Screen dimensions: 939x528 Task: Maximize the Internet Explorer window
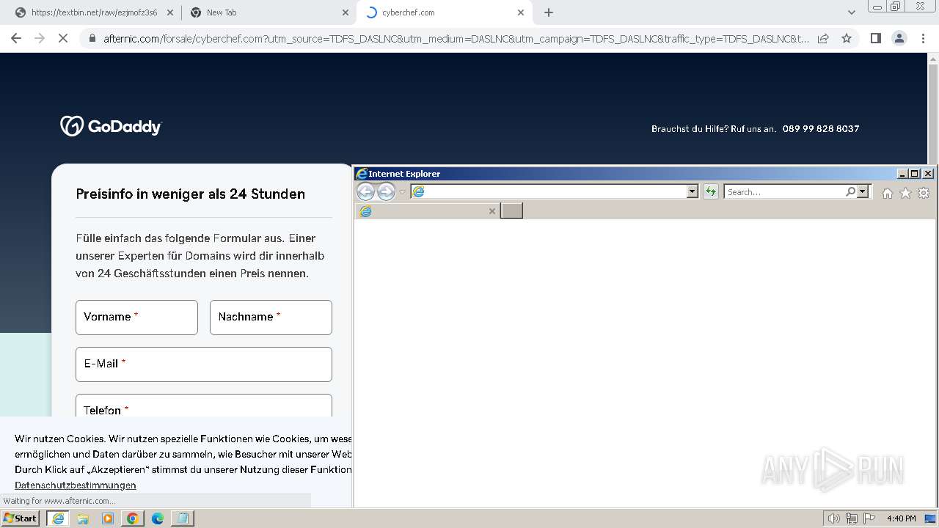[x=914, y=174]
